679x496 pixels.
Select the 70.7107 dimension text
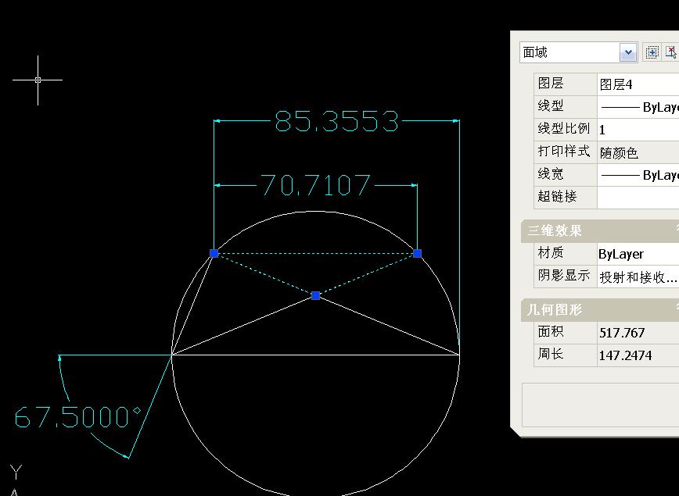[316, 185]
